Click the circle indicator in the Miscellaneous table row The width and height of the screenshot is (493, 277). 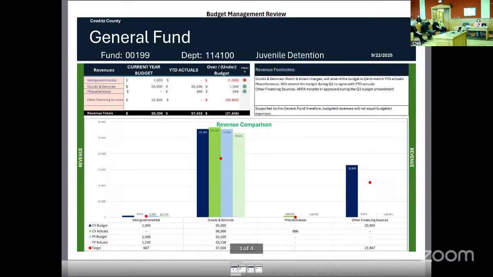(x=244, y=92)
